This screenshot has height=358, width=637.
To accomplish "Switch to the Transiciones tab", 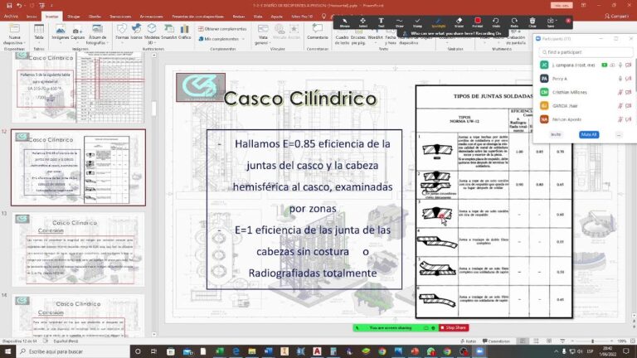I will click(120, 17).
